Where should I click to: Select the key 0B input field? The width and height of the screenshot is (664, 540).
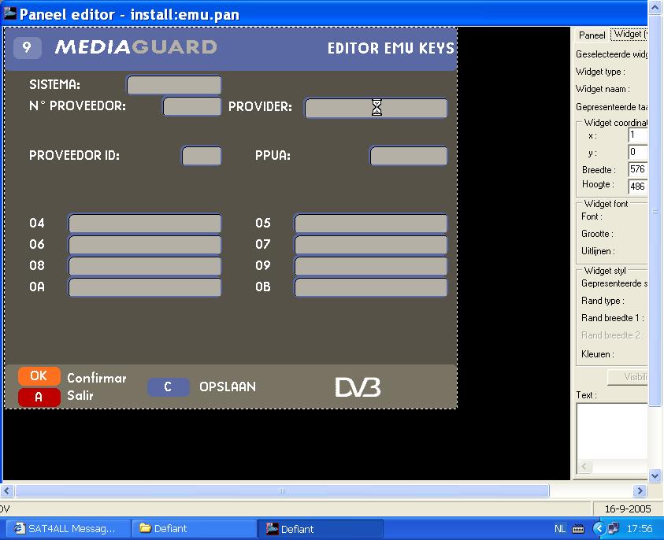tap(371, 287)
